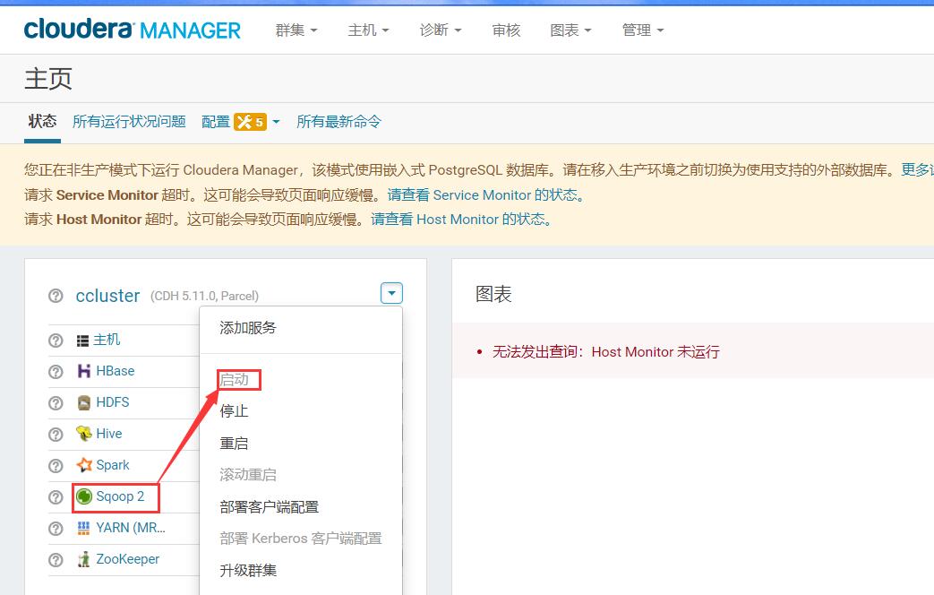Click the green Sqoop 2 icon
The height and width of the screenshot is (595, 934).
(x=84, y=496)
